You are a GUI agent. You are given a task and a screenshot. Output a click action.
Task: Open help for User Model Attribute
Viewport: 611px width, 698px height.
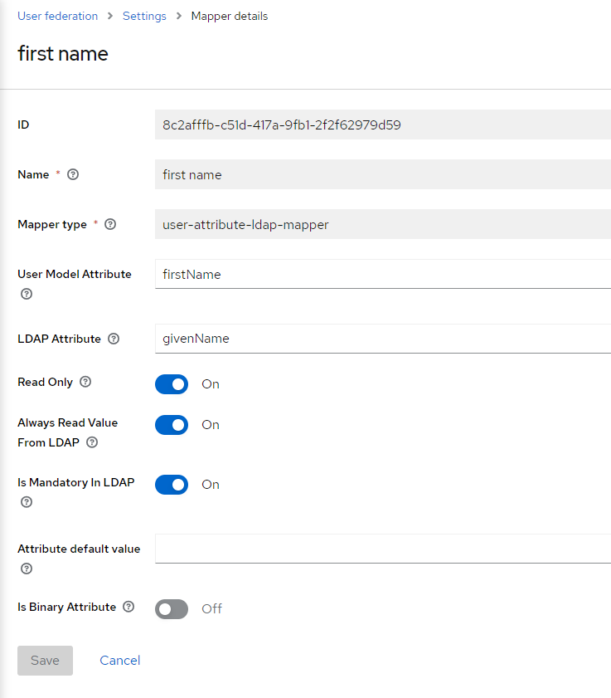pos(27,295)
